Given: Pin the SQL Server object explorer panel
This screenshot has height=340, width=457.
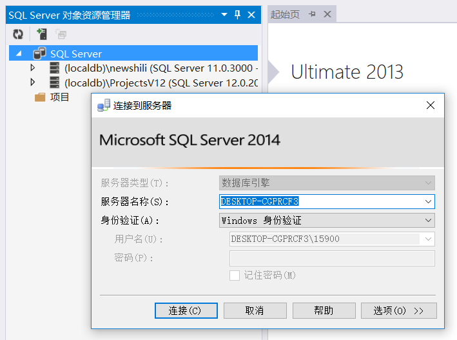Looking at the screenshot, I should pos(237,14).
